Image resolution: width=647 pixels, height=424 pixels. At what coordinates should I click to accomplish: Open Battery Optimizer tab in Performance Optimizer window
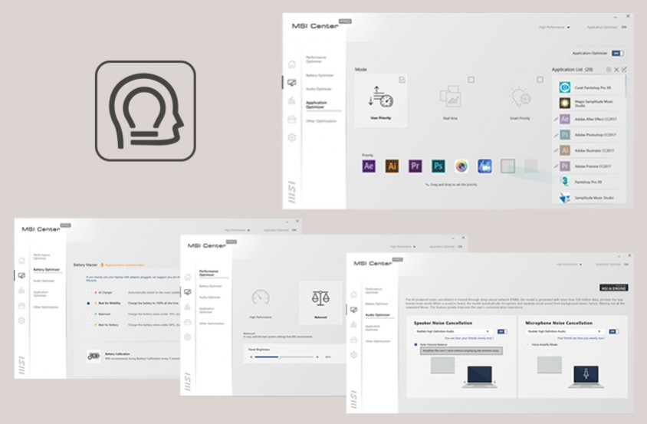pyautogui.click(x=211, y=286)
